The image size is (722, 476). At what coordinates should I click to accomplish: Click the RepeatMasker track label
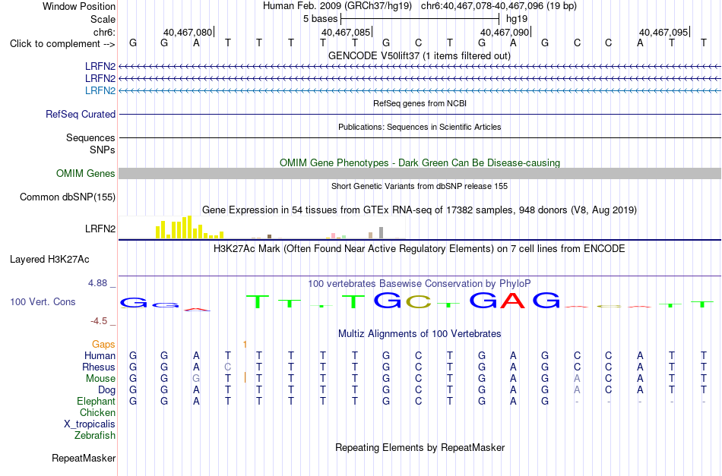tap(84, 458)
